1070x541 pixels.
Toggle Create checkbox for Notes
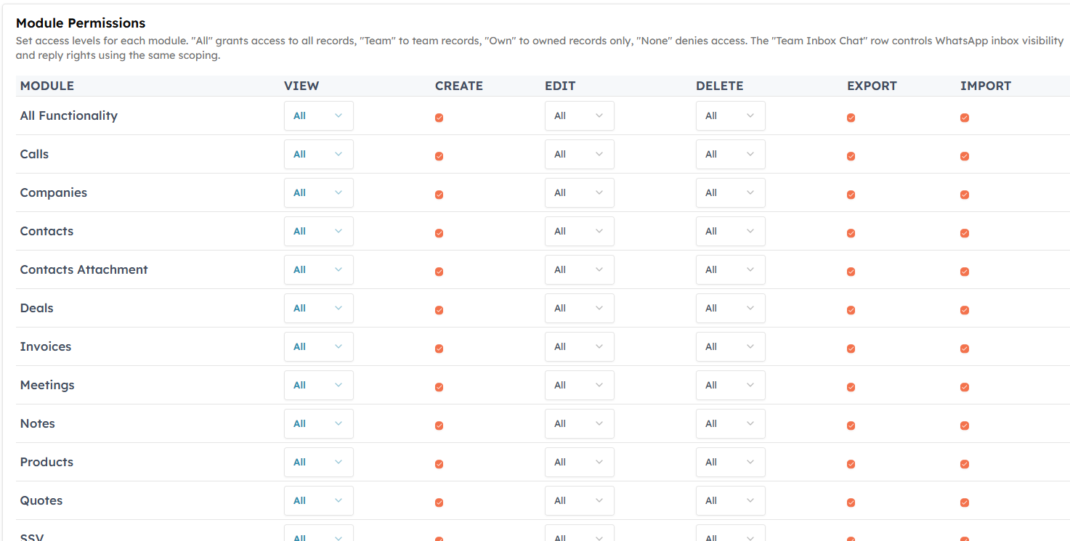[439, 426]
